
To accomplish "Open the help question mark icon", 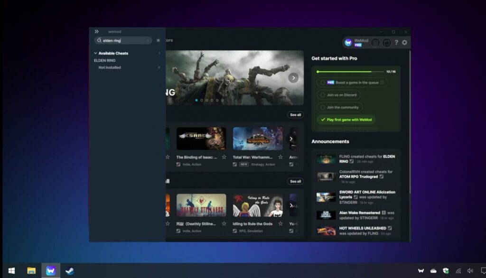I will [x=396, y=43].
